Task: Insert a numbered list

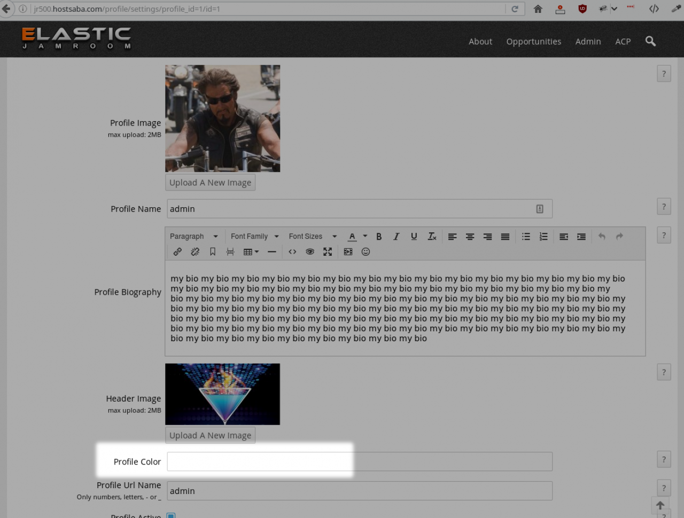Action: [x=543, y=237]
